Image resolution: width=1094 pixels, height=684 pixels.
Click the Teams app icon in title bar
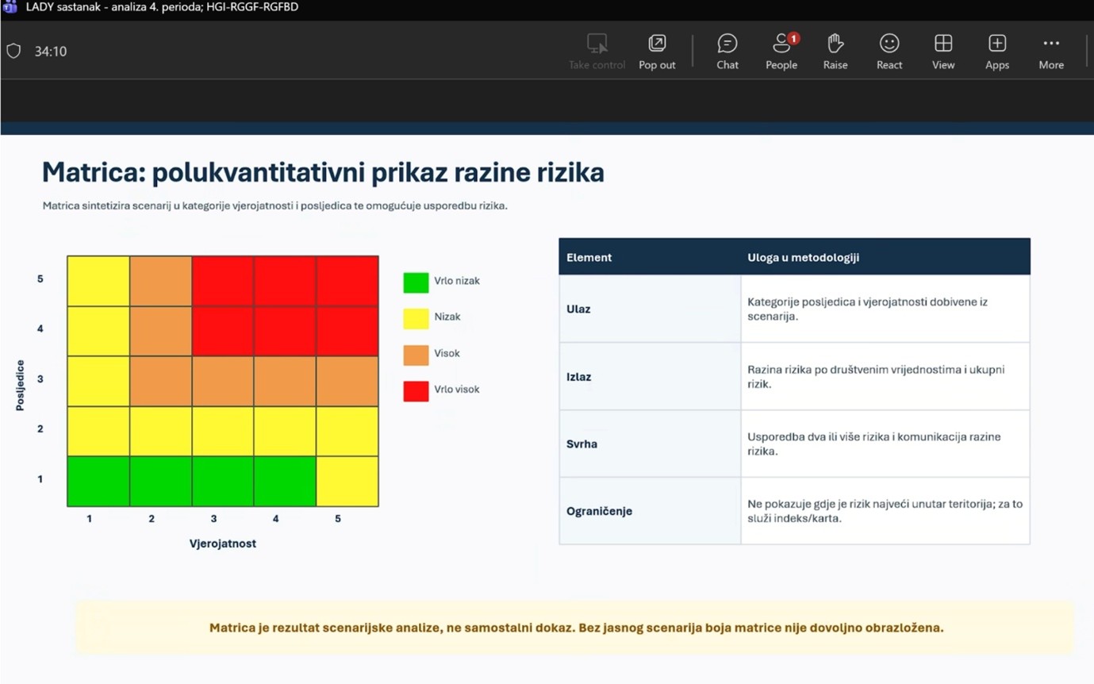click(10, 7)
